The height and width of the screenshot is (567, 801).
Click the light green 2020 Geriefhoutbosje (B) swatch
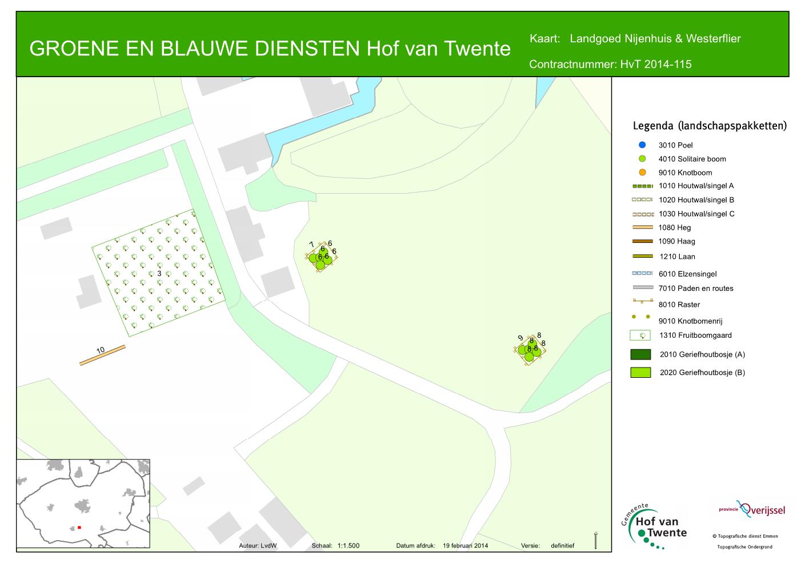coord(641,373)
